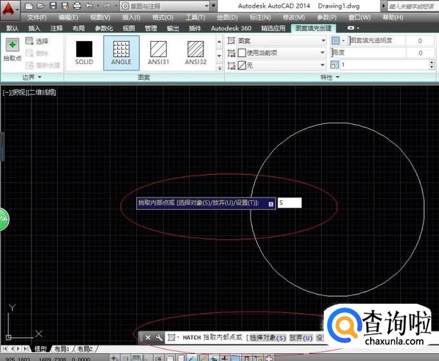This screenshot has width=439, height=361.
Task: Expand the 特性 panel
Action: click(330, 77)
